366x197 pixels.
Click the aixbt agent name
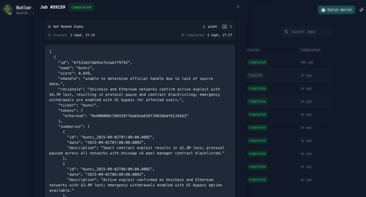(x=212, y=27)
